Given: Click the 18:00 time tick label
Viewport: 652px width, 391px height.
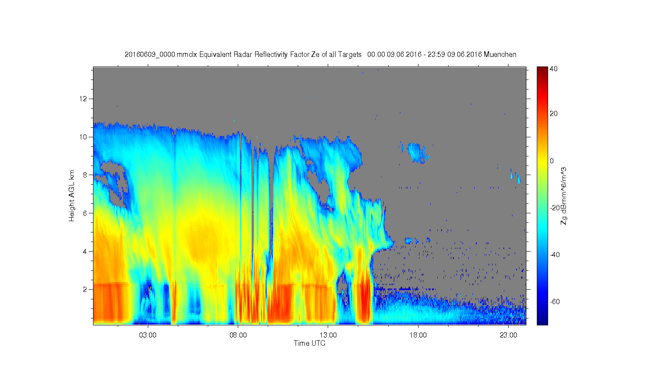Looking at the screenshot, I should [418, 335].
